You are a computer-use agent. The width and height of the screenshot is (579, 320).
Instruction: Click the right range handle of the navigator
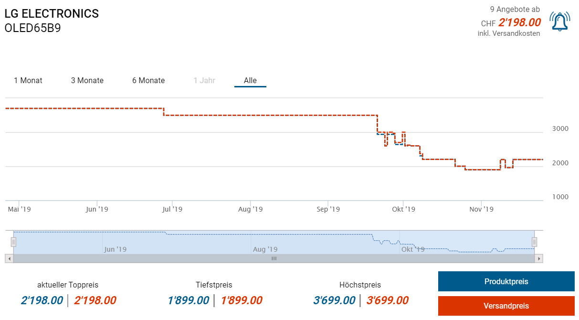535,242
